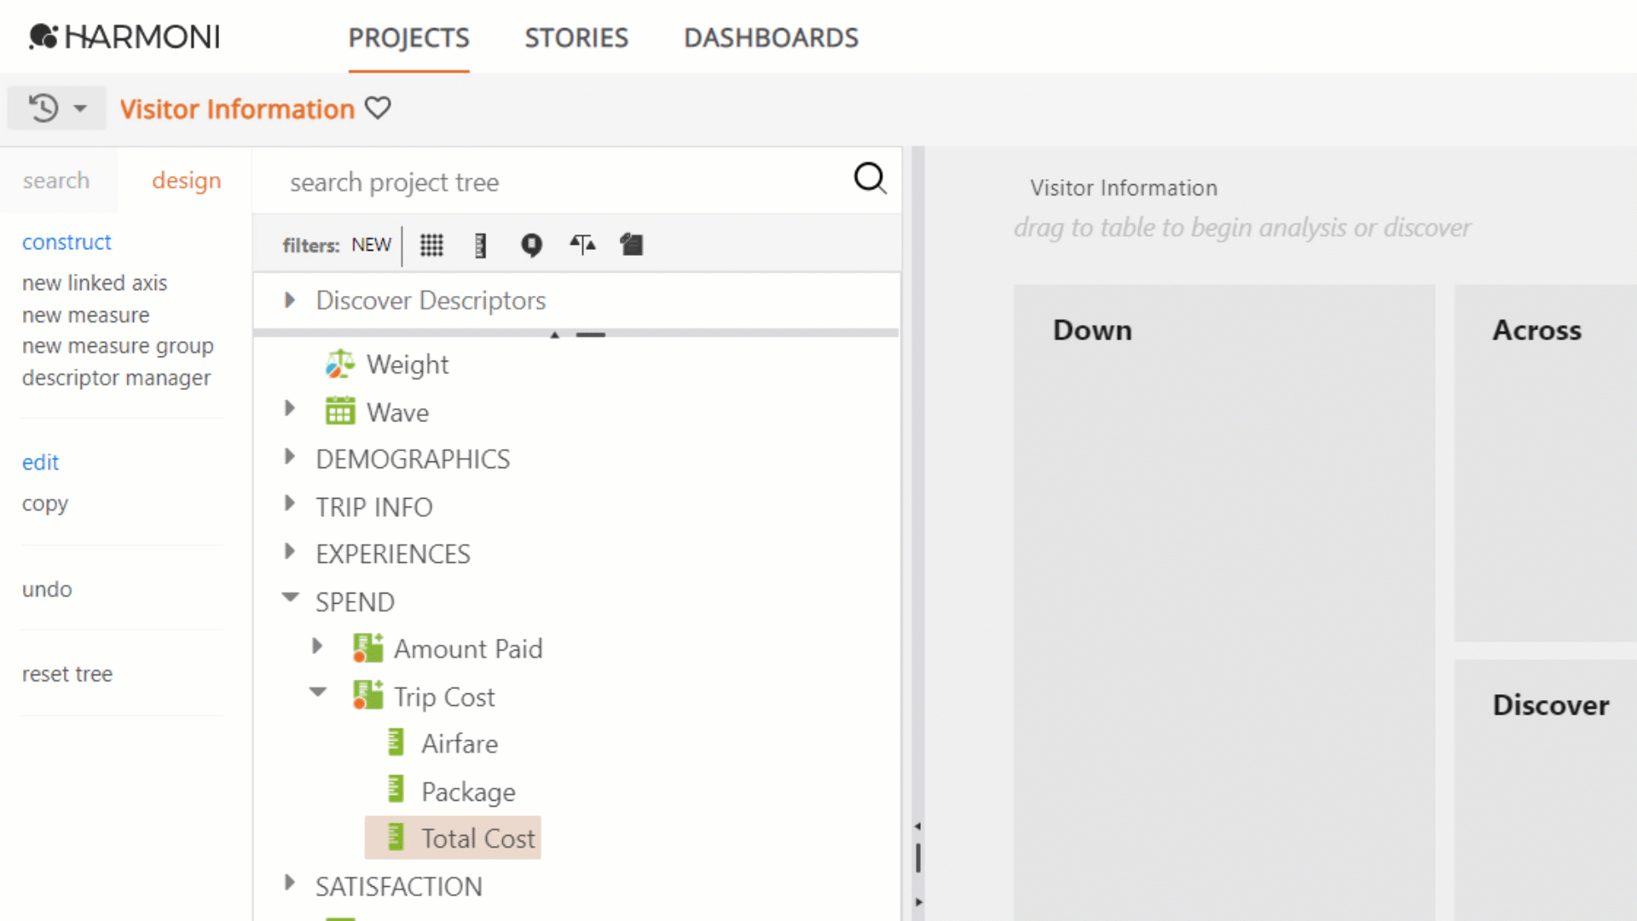
Task: Toggle the pin marker filter icon
Action: [x=531, y=246]
